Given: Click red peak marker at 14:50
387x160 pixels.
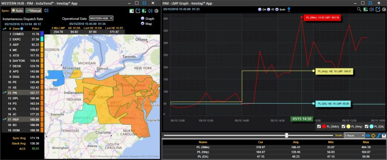Looking at the screenshot, I should click(x=302, y=17).
